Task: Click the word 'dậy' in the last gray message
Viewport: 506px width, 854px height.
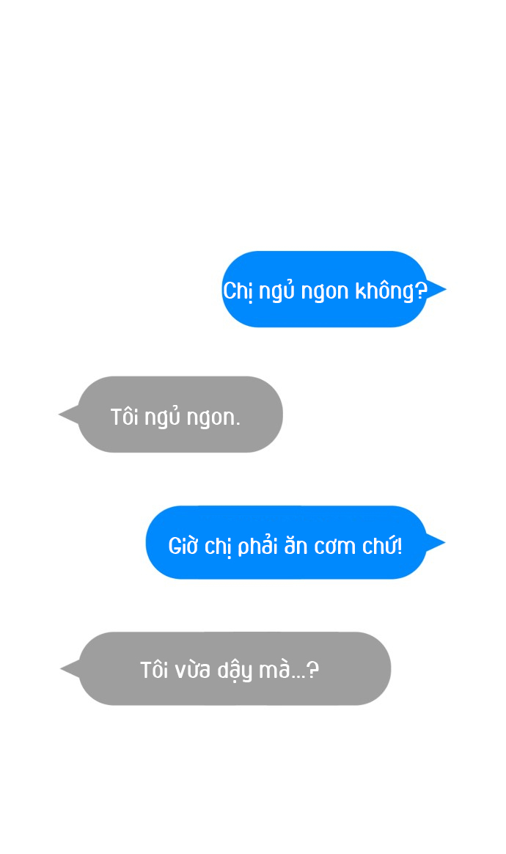Action: tap(235, 671)
